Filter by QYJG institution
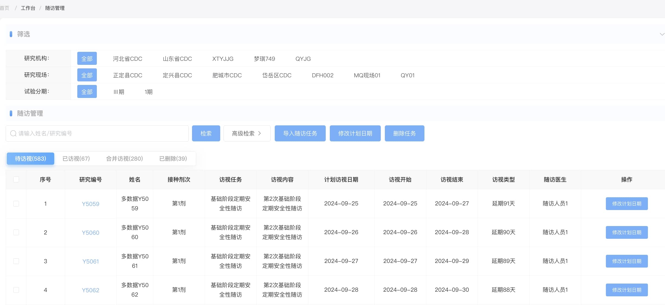The image size is (665, 305). (303, 59)
